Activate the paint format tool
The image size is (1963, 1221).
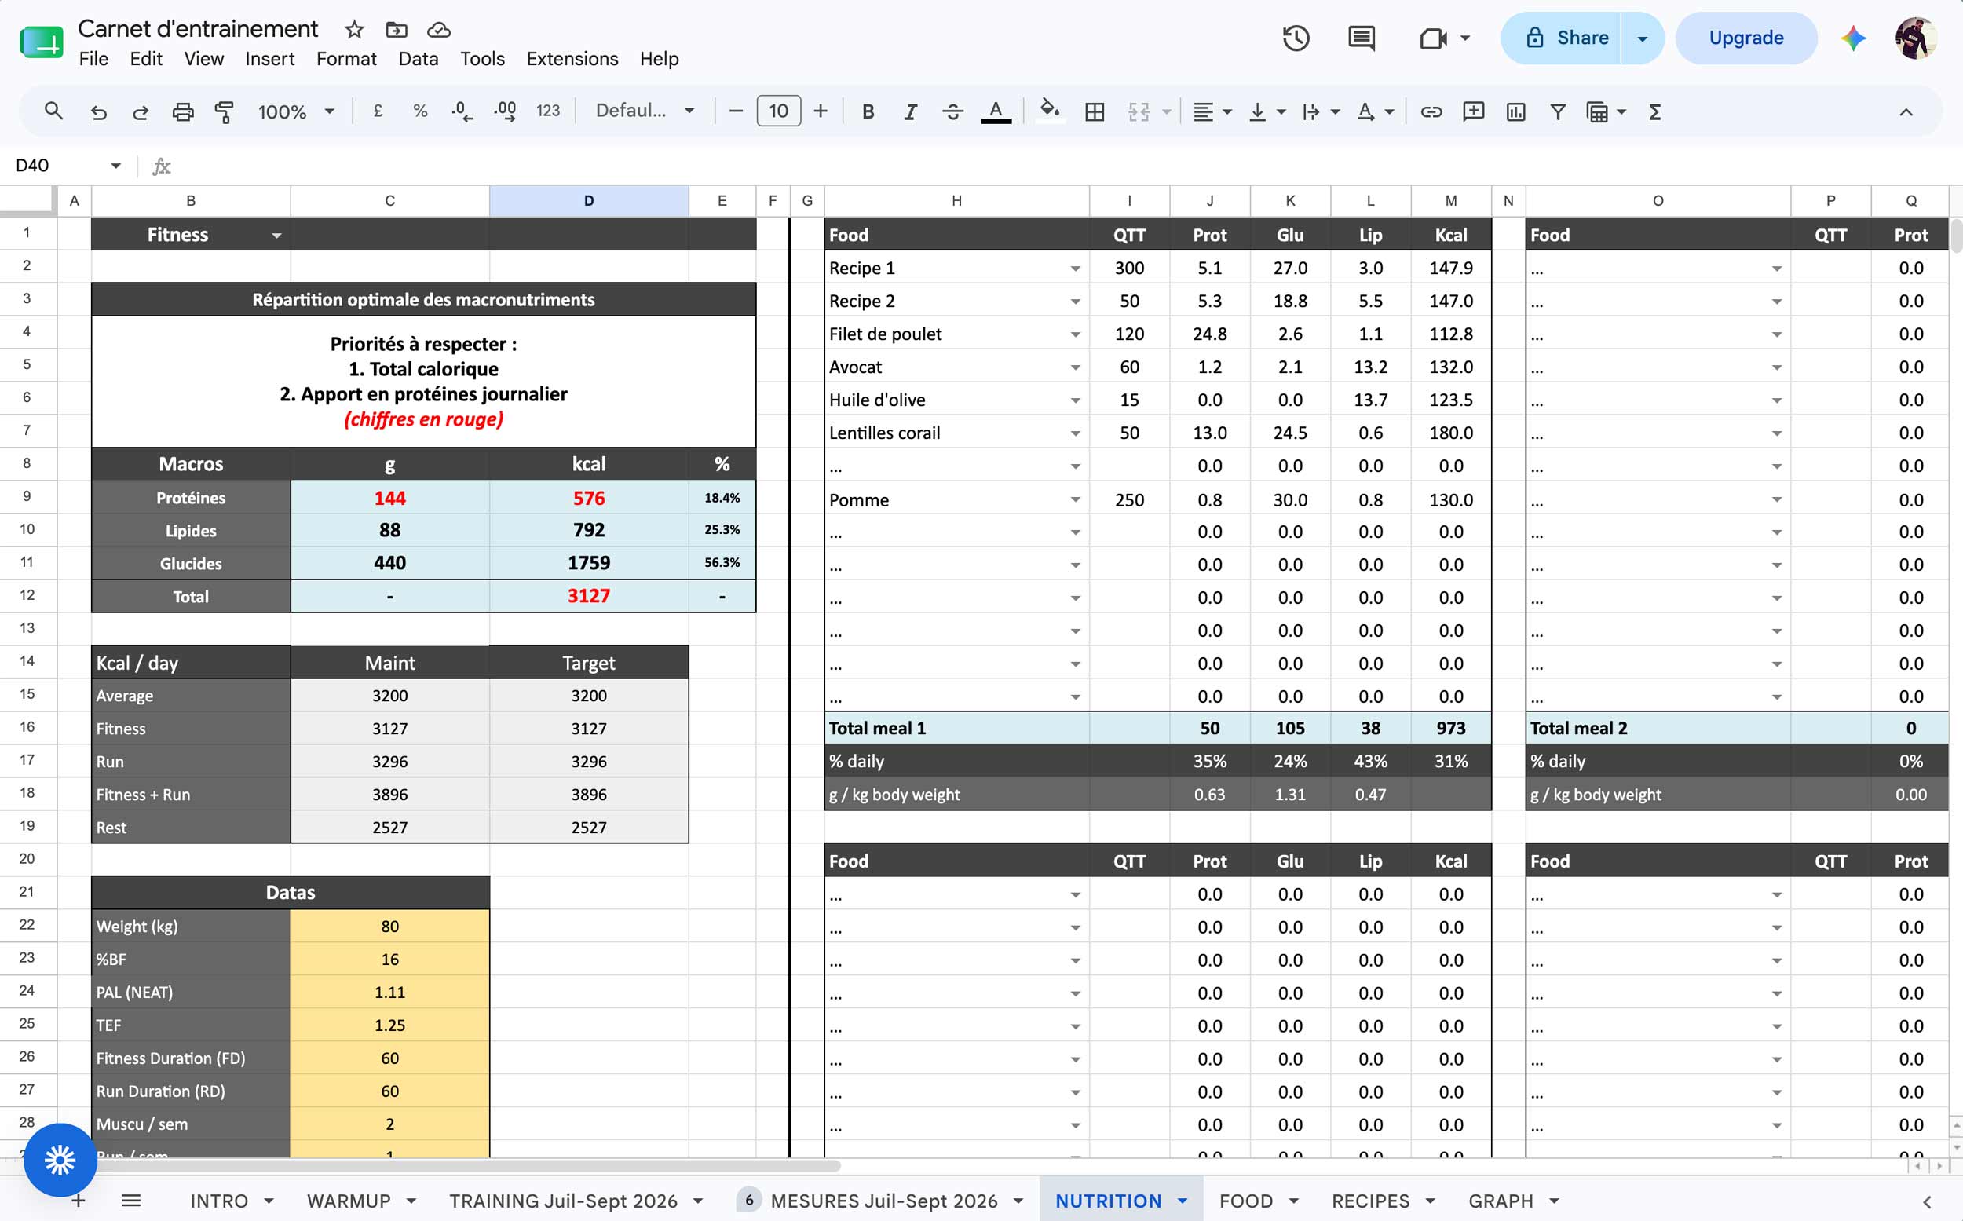tap(225, 111)
